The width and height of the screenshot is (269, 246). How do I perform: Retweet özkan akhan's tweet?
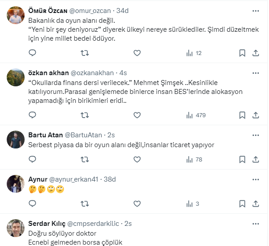[x=84, y=115]
